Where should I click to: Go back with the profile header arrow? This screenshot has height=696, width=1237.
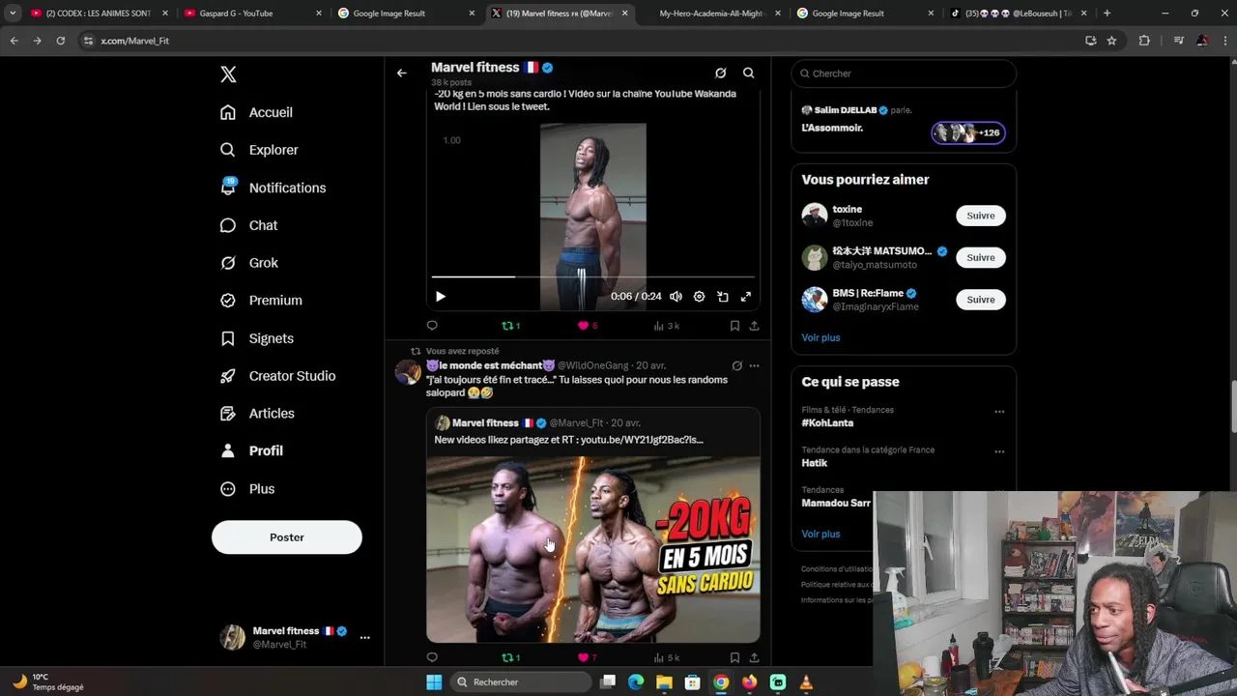pyautogui.click(x=402, y=72)
